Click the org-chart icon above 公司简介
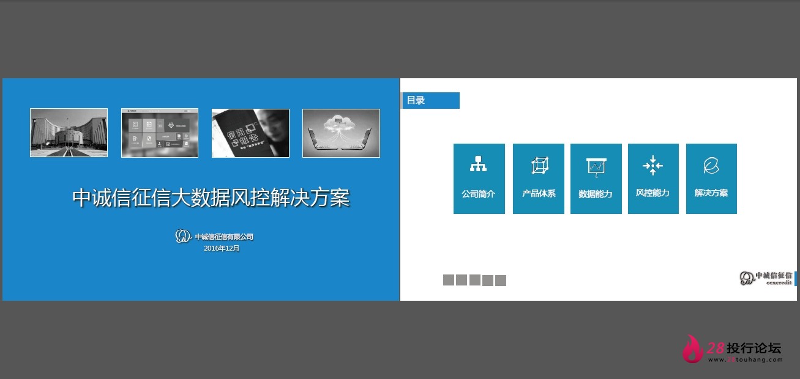This screenshot has height=379, width=800. click(x=479, y=164)
